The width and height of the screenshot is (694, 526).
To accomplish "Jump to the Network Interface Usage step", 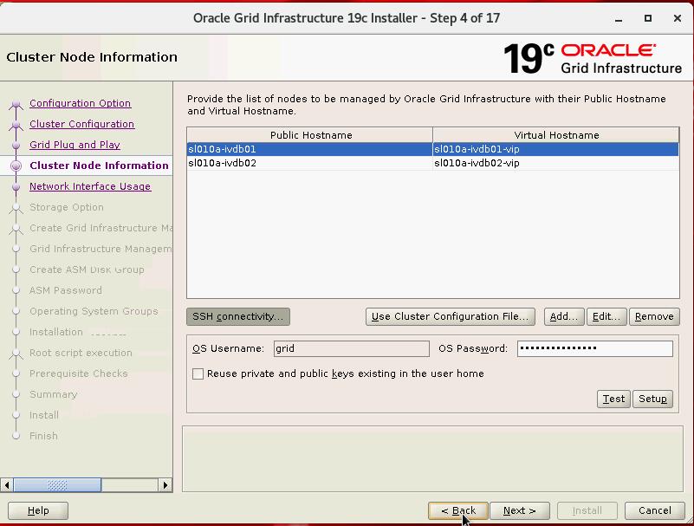I will pyautogui.click(x=89, y=186).
